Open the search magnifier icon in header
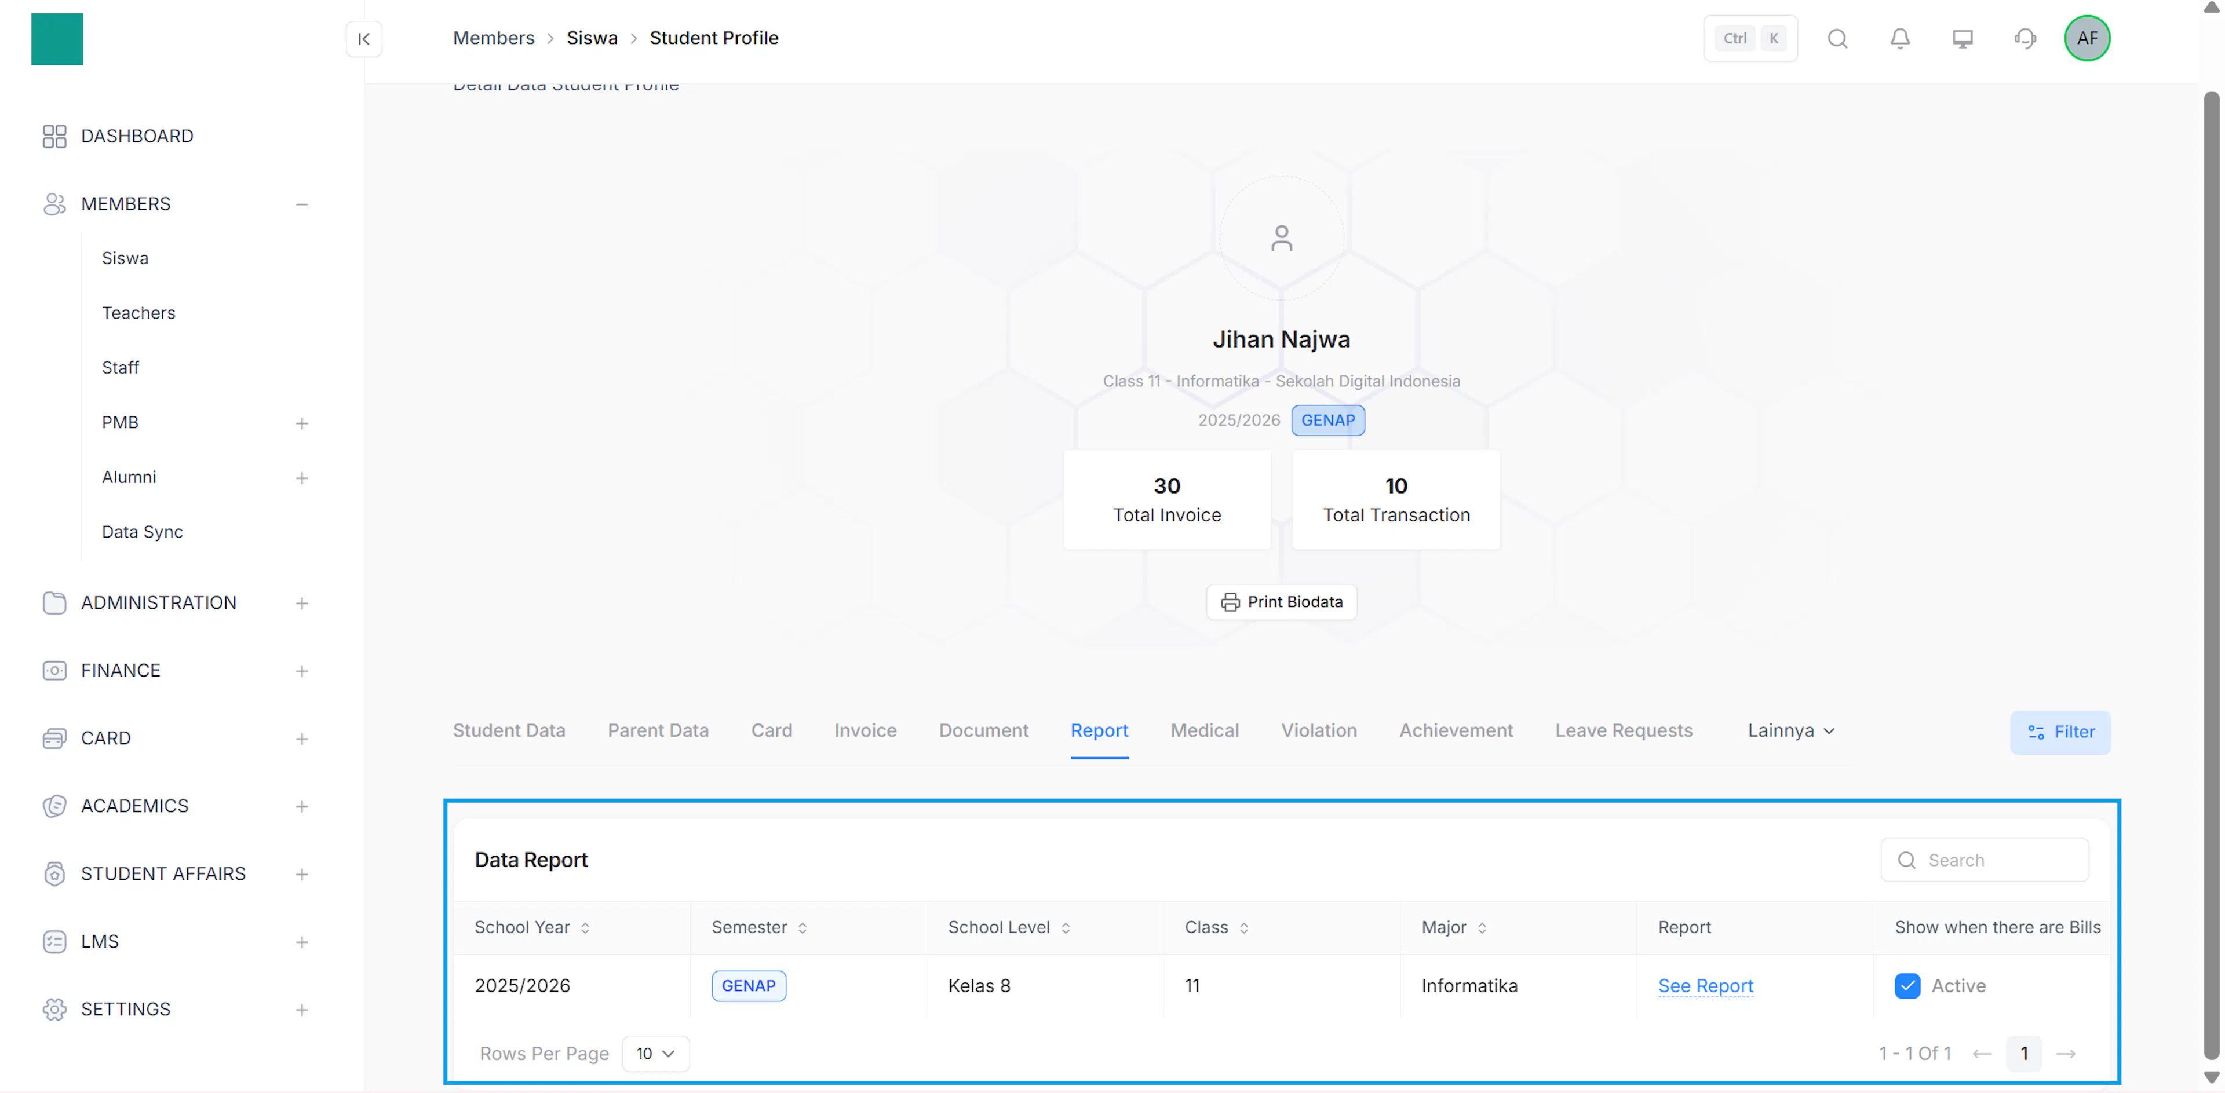This screenshot has width=2225, height=1093. coord(1837,39)
